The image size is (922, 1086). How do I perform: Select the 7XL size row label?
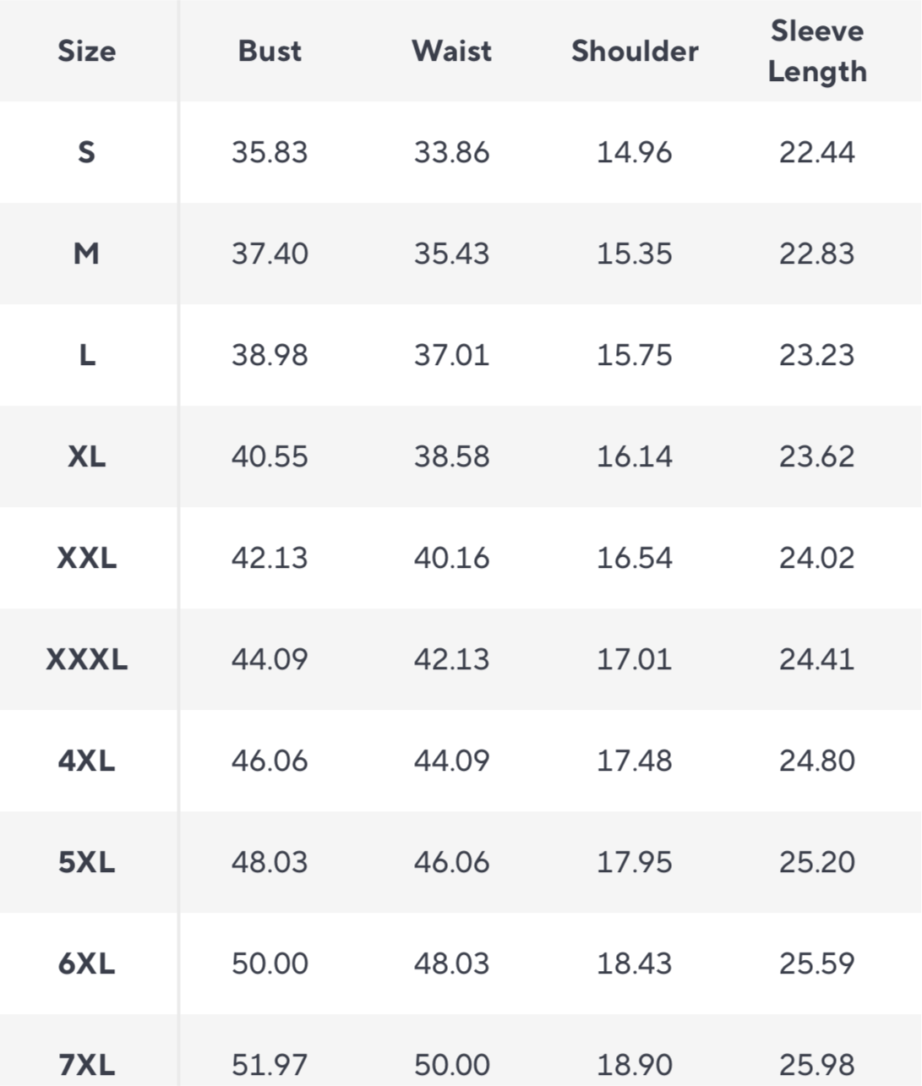coord(87,1065)
